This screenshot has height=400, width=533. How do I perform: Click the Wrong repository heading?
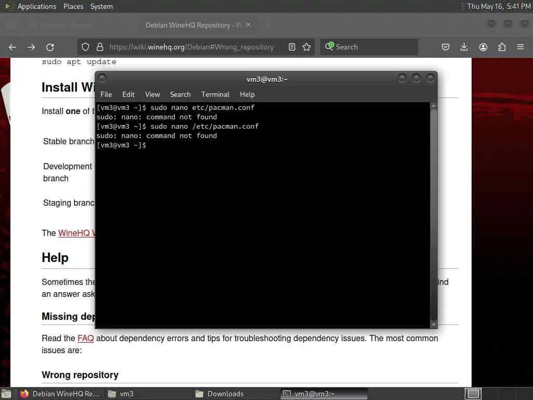[80, 375]
